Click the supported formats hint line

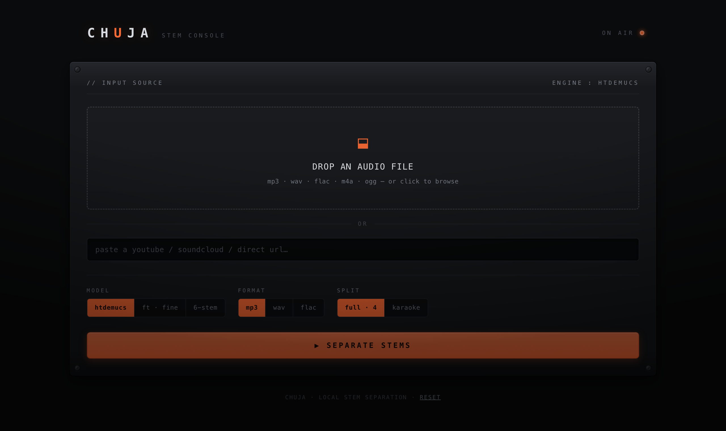pyautogui.click(x=363, y=181)
